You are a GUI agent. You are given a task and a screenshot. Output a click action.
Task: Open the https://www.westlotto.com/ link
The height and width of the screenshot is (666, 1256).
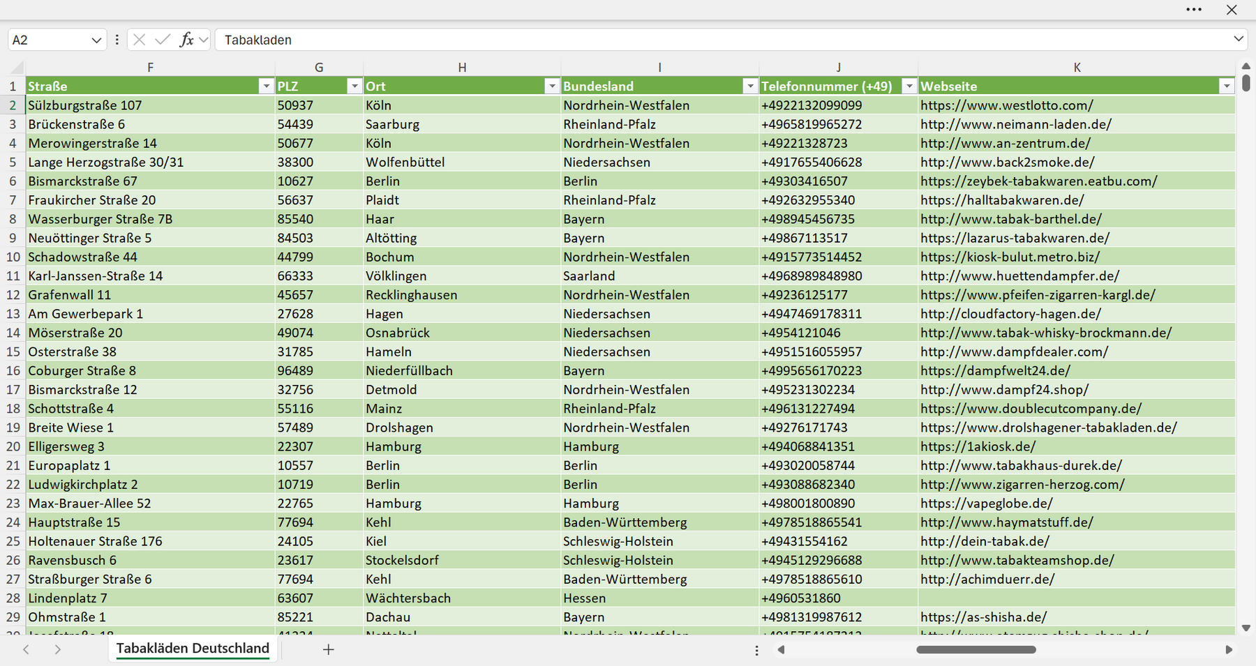click(x=1006, y=105)
